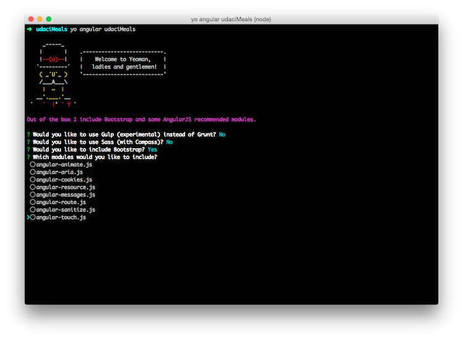Viewport: 463px width, 340px height.
Task: Click the cyan cursor arrow beside angular-touch.js
Action: point(28,217)
